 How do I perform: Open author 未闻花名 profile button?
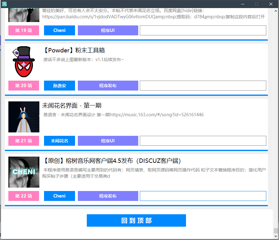coord(60,141)
